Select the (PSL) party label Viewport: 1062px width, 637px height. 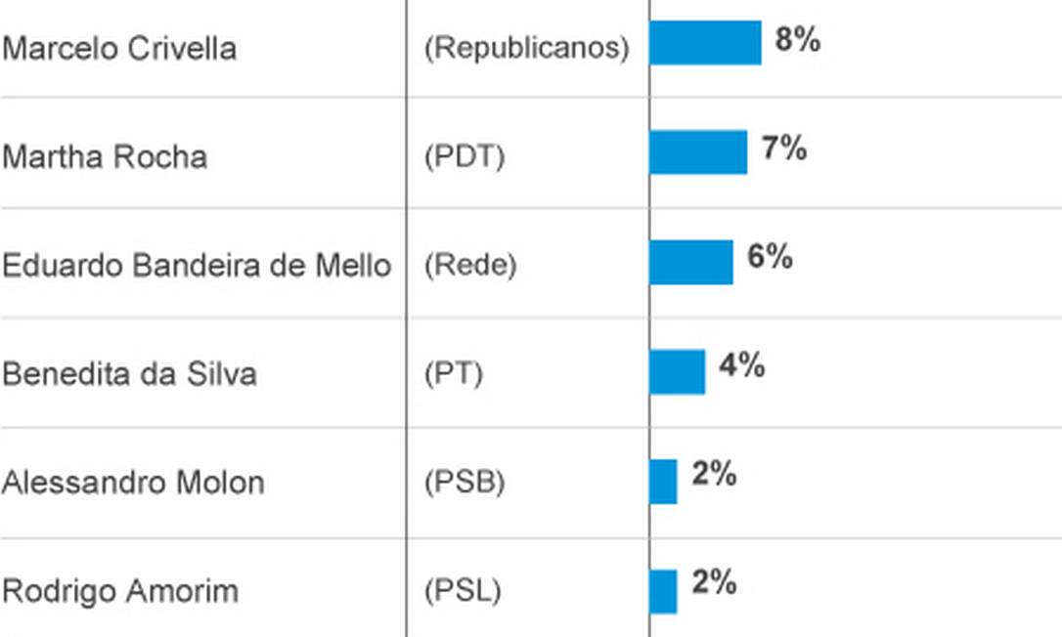pos(463,592)
